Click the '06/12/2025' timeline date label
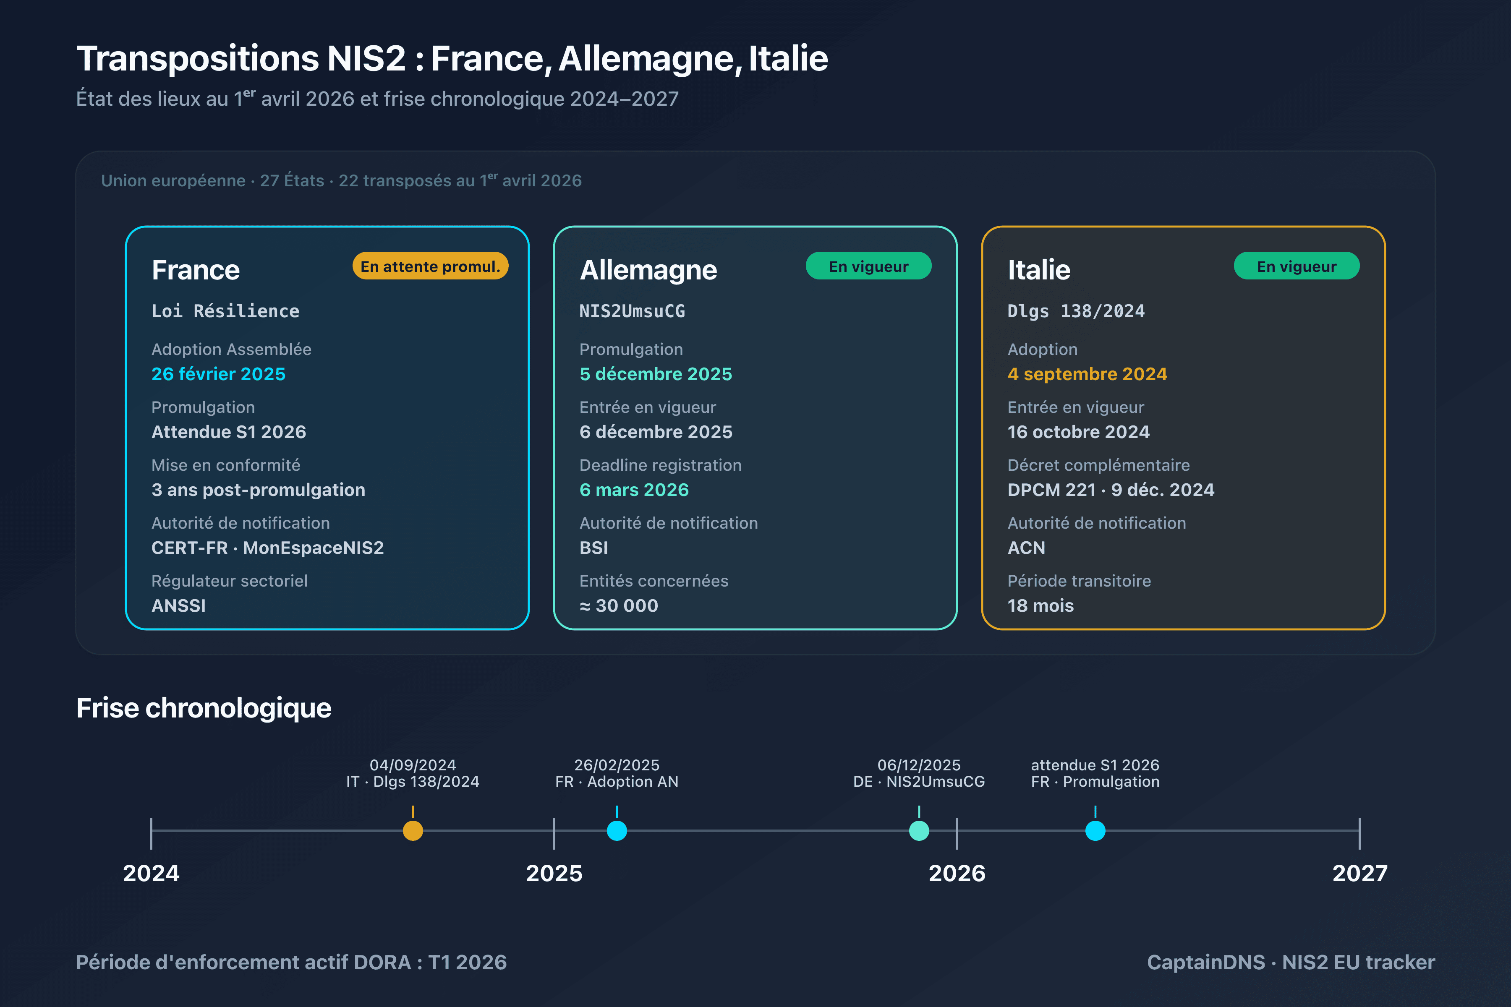This screenshot has height=1007, width=1511. (x=919, y=765)
